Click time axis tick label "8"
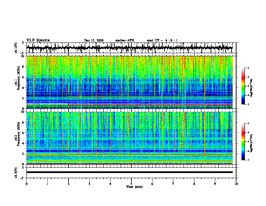 [x=194, y=184]
